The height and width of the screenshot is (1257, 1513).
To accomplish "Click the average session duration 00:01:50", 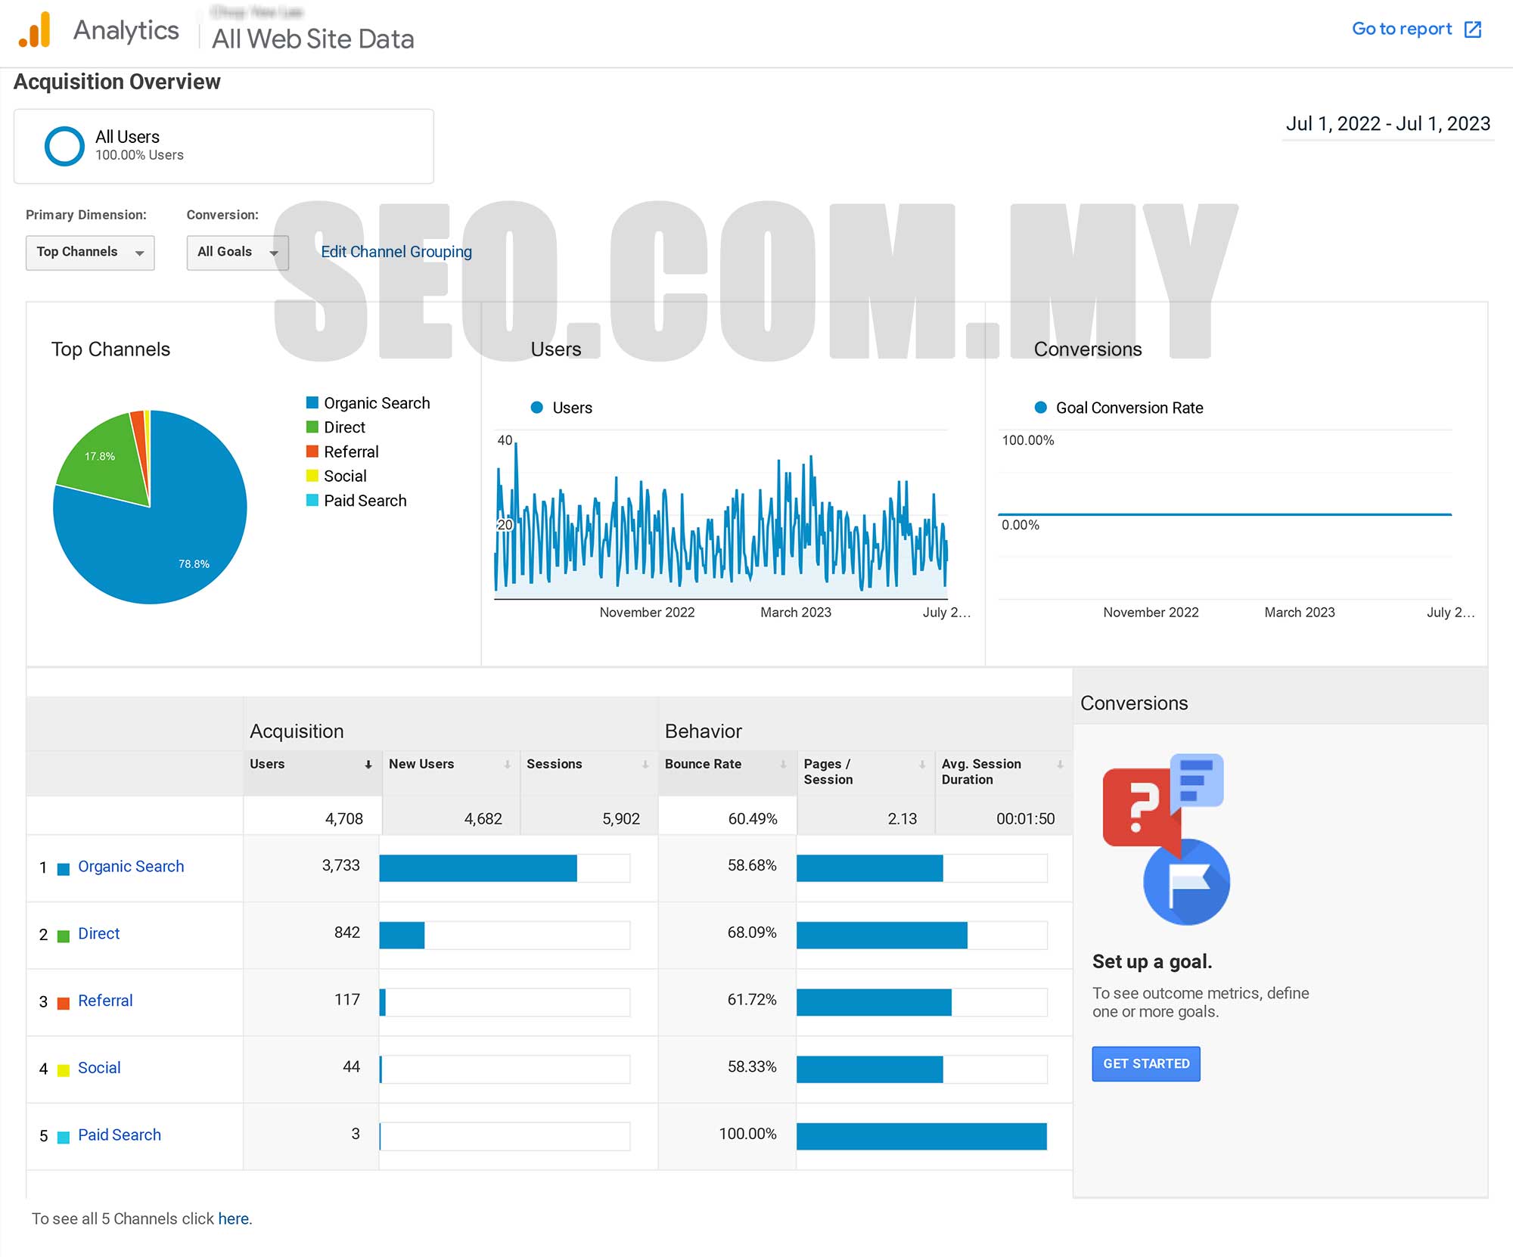I will [1026, 819].
